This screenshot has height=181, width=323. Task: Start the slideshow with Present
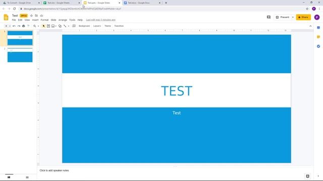click(x=283, y=17)
